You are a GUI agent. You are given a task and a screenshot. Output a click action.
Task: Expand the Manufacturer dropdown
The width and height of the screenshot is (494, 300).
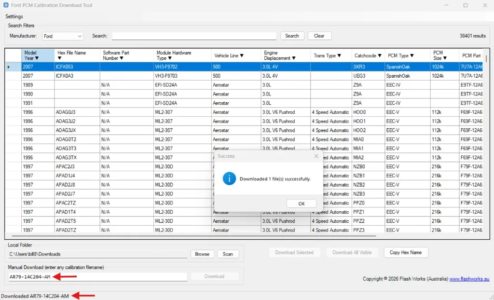click(79, 36)
